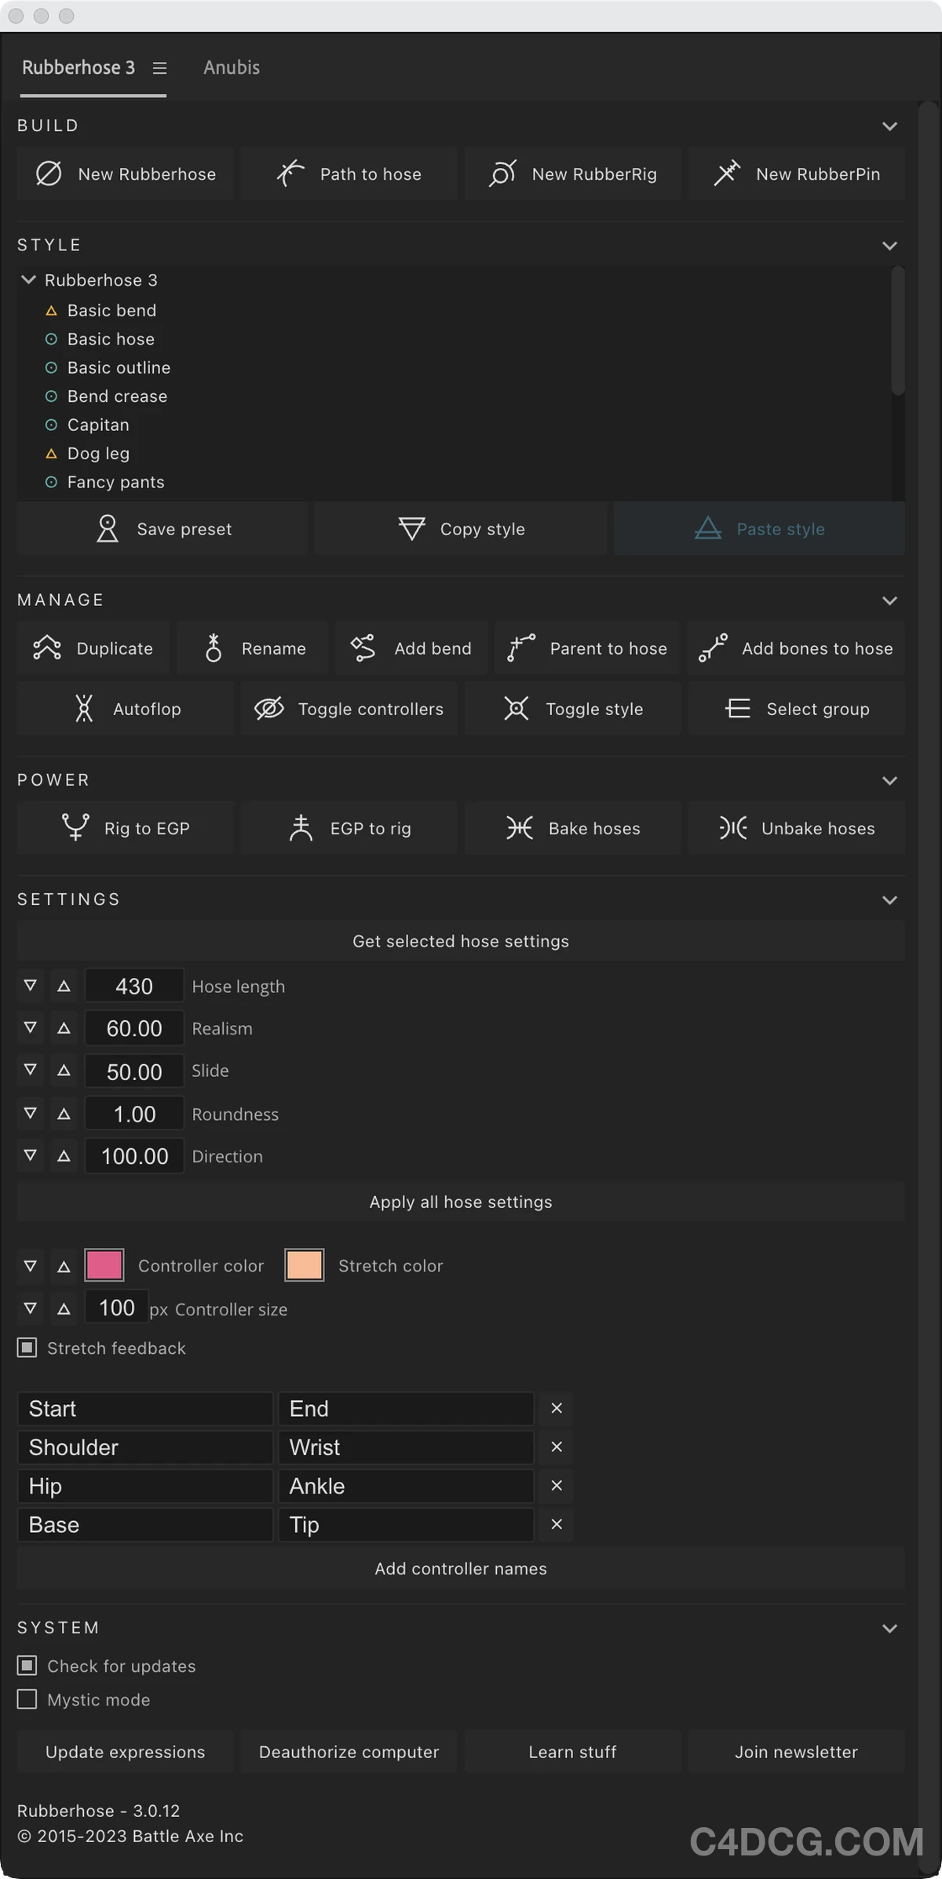Select the Dog leg style
Viewport: 942px width, 1879px height.
98,454
